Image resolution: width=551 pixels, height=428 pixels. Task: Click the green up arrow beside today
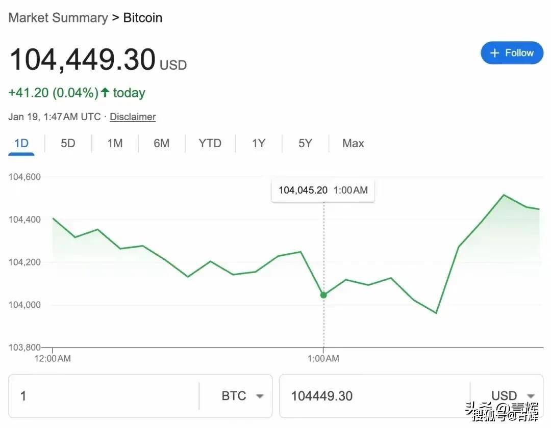[105, 92]
